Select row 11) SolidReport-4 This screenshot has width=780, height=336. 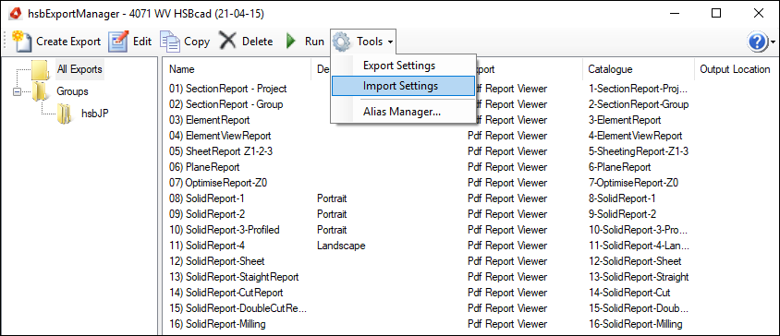207,246
